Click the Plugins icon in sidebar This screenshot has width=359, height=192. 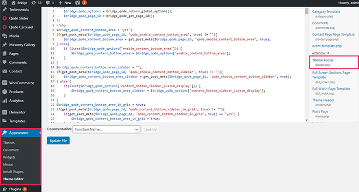point(5,189)
